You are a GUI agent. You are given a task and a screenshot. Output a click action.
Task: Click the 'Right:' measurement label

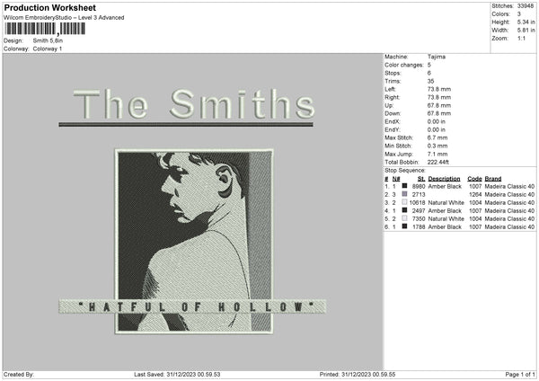tap(393, 97)
